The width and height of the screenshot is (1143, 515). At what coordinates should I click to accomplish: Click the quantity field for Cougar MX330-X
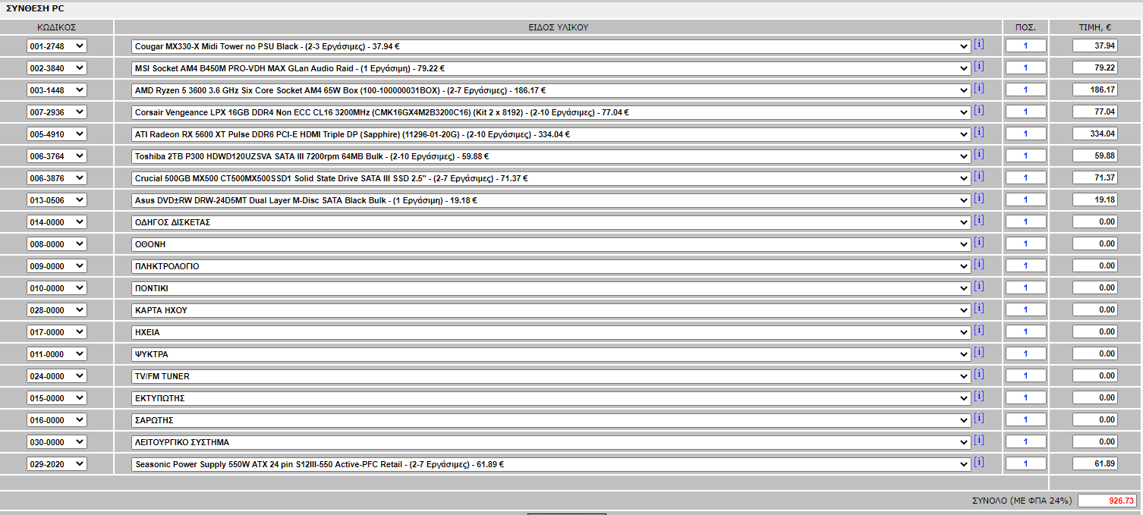(1026, 46)
